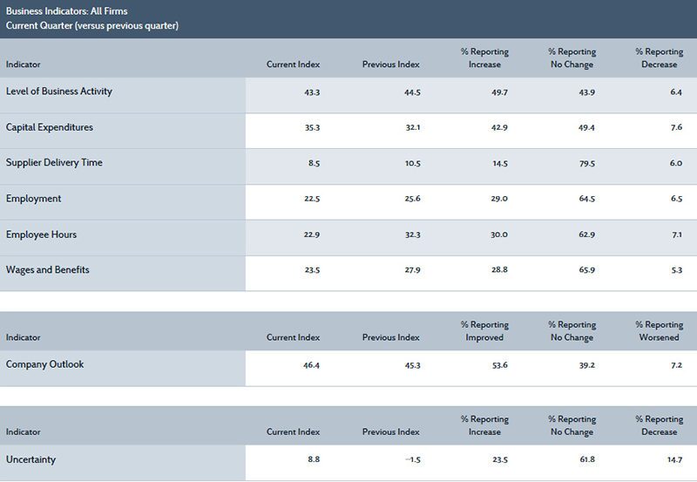Select Level of Business Activity current index 43.3
Viewport: 697px width, 482px height.
click(309, 92)
